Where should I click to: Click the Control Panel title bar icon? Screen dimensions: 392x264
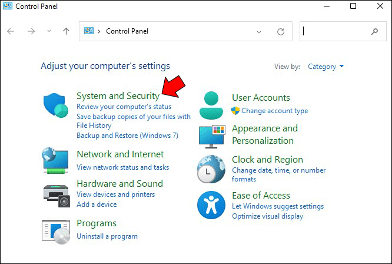(8, 6)
